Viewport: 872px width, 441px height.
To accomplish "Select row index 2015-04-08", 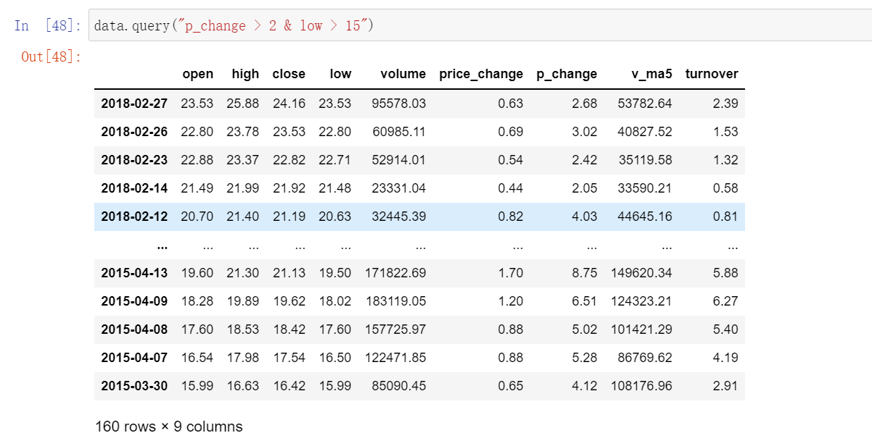I will click(x=134, y=329).
